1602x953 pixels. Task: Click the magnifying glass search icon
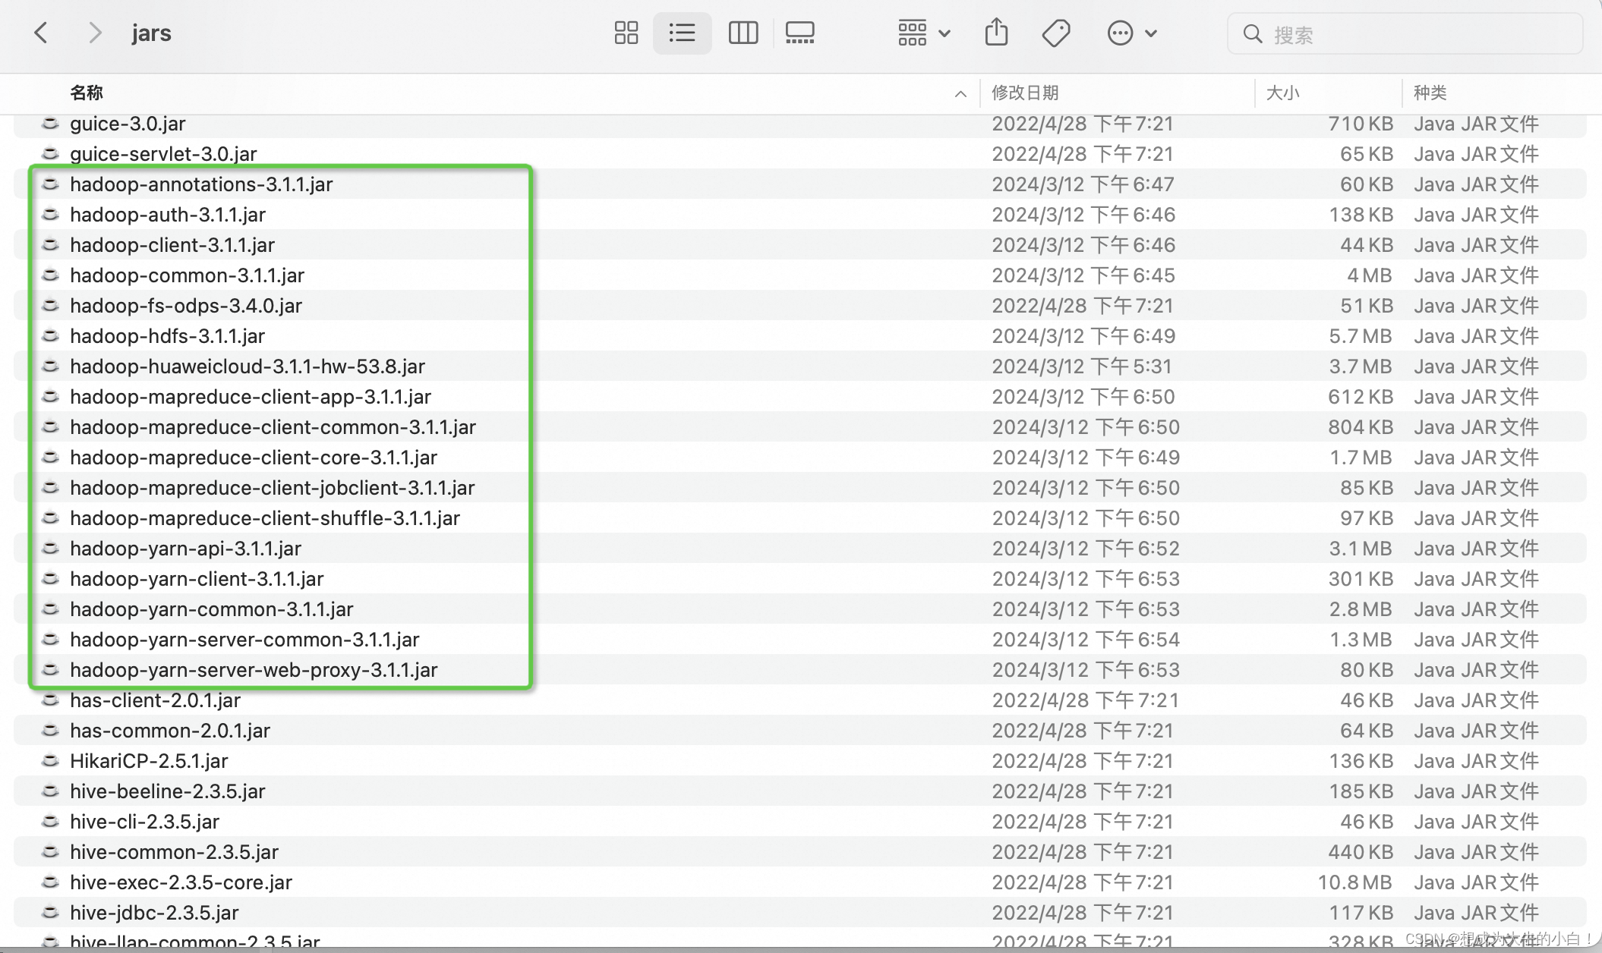pyautogui.click(x=1252, y=34)
